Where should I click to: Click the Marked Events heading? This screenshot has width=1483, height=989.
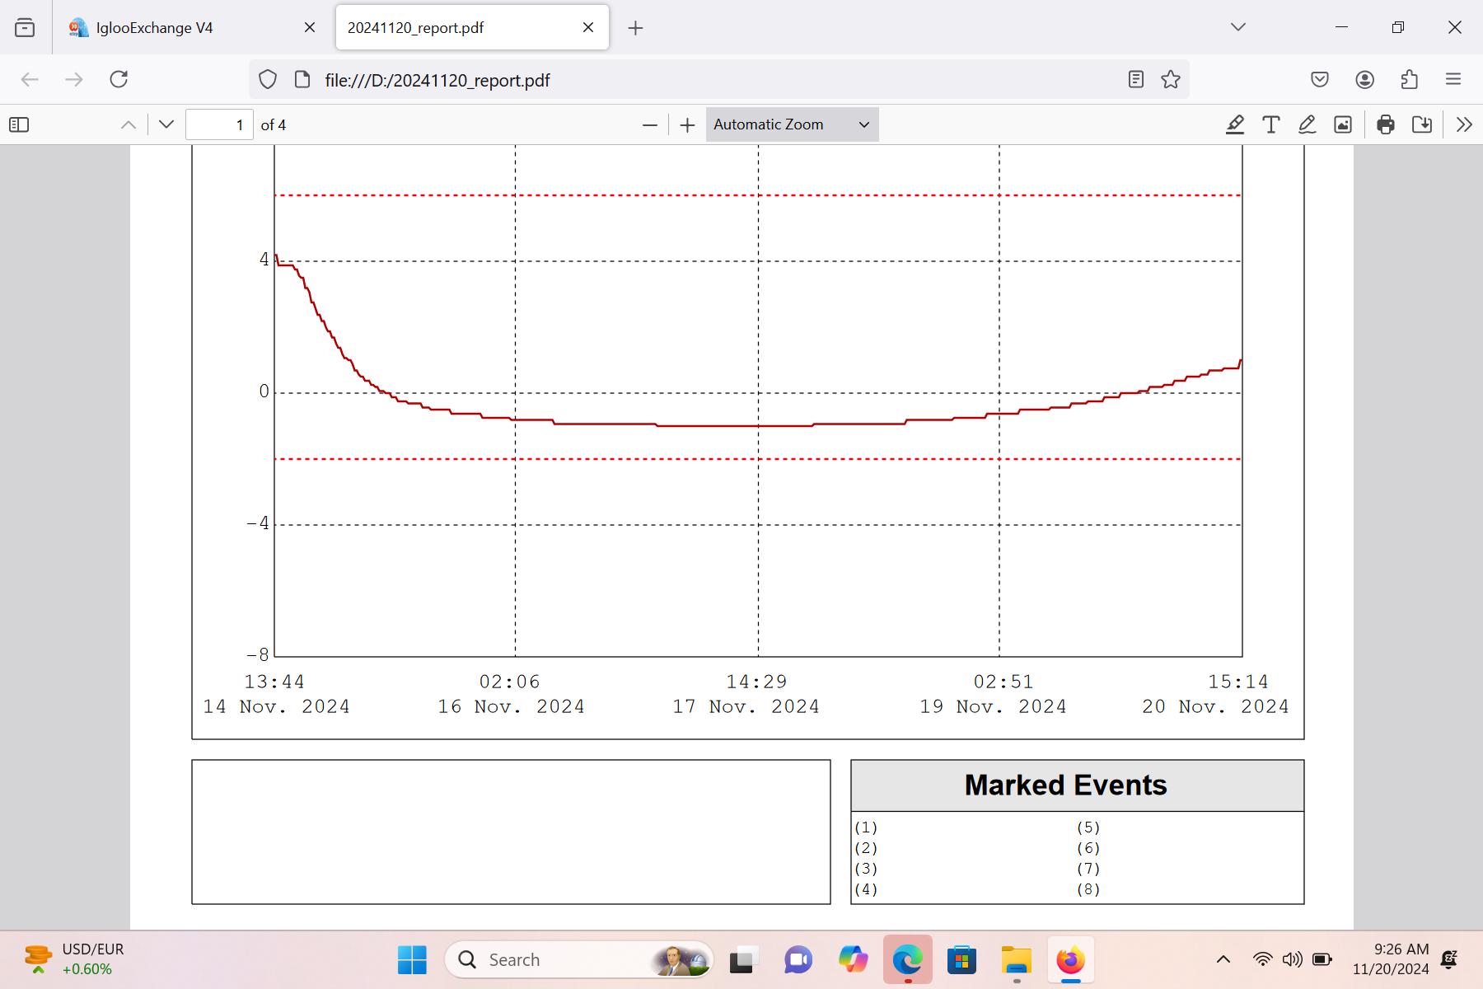point(1065,785)
